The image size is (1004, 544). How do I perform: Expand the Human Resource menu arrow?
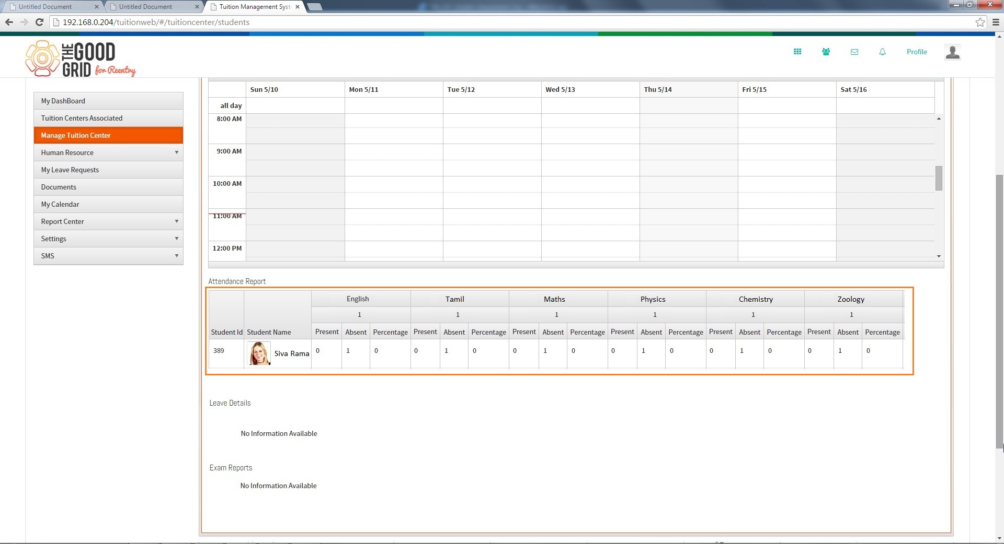click(177, 152)
